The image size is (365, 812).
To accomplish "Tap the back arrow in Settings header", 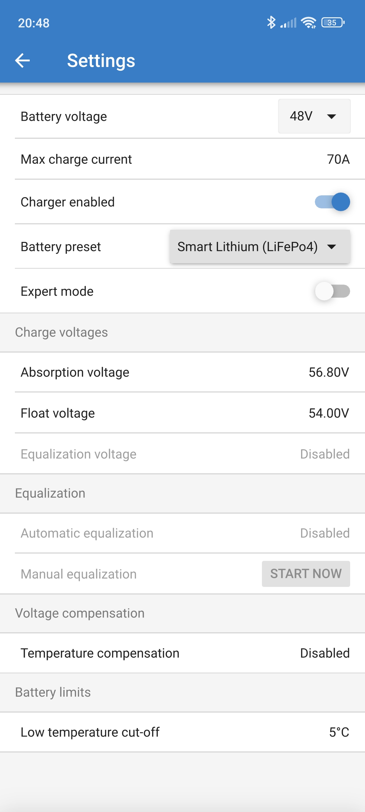I will pyautogui.click(x=23, y=61).
